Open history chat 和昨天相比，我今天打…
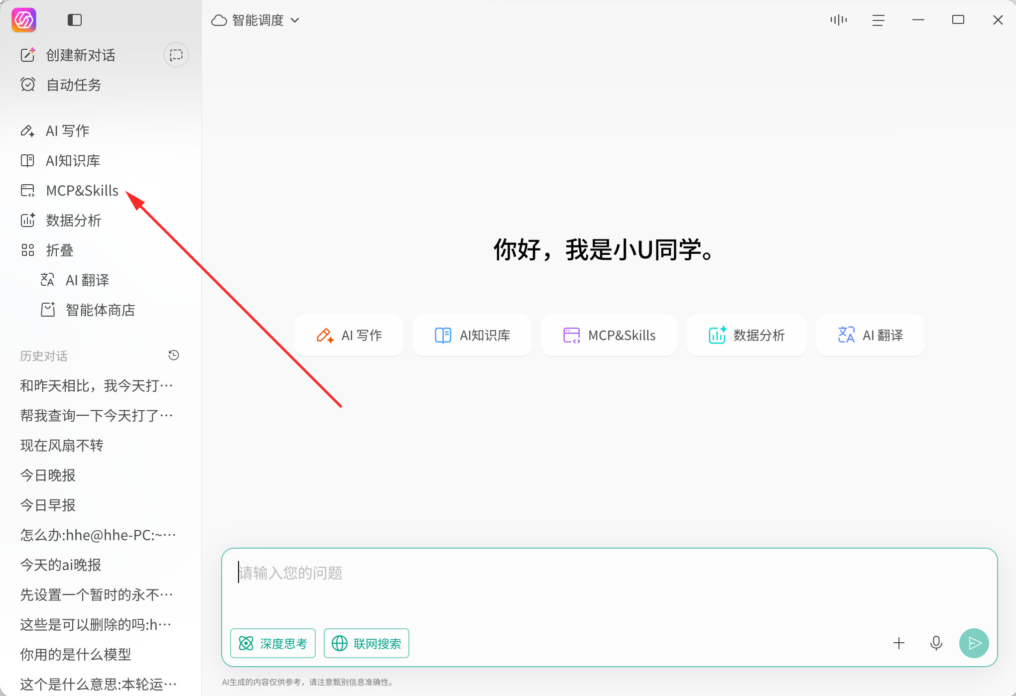The width and height of the screenshot is (1016, 696). [97, 386]
